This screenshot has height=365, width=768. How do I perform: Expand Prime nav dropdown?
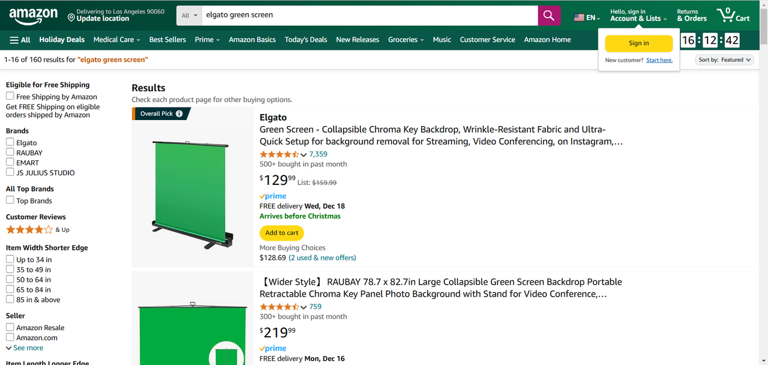[x=207, y=40]
